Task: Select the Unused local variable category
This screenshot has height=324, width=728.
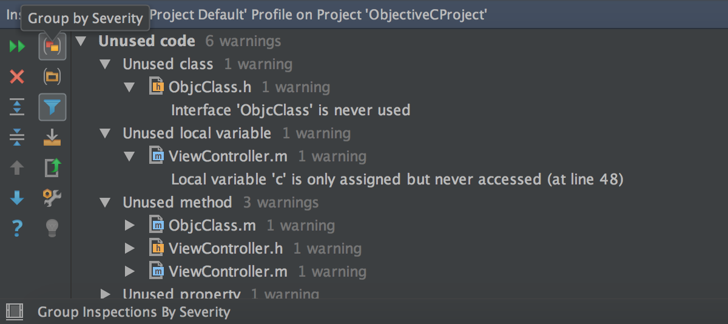Action: (x=197, y=133)
